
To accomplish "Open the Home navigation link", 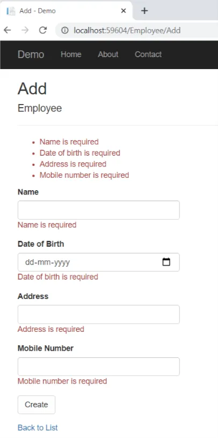I will (x=71, y=54).
